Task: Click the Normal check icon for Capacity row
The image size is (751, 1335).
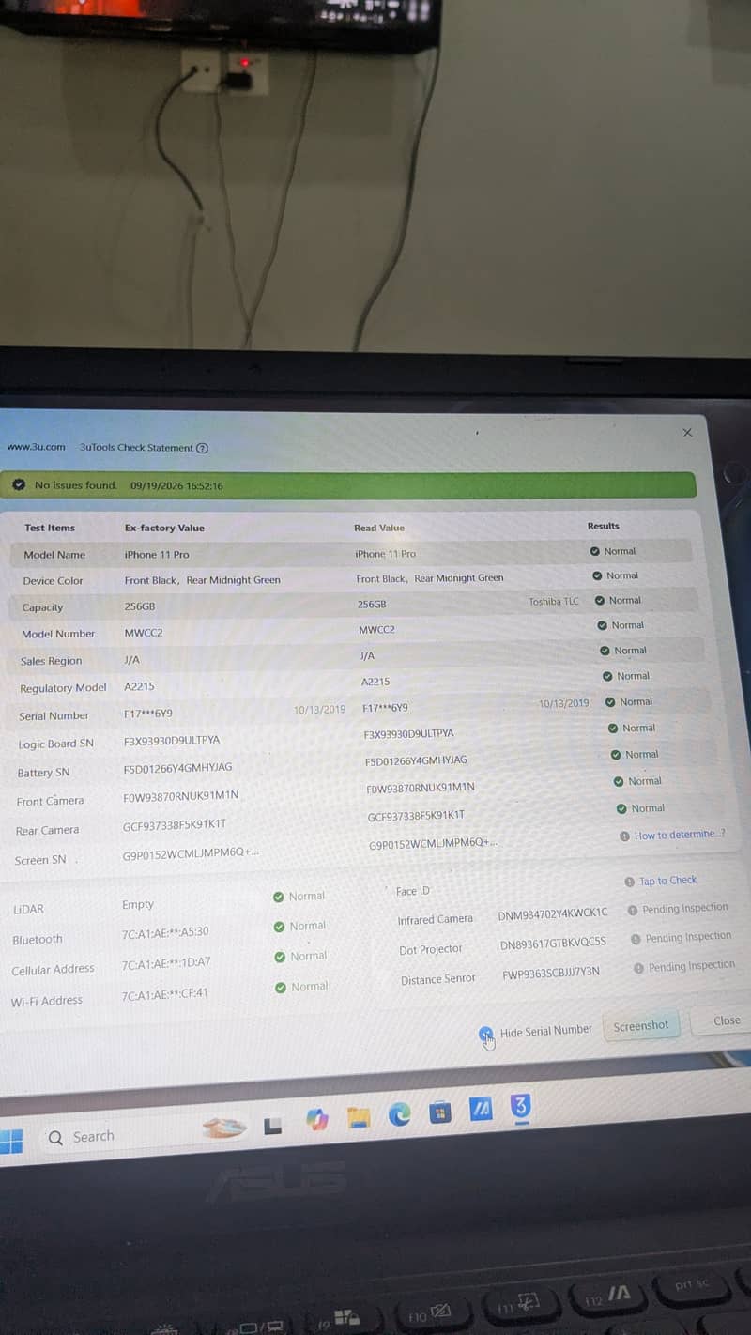Action: tap(600, 600)
